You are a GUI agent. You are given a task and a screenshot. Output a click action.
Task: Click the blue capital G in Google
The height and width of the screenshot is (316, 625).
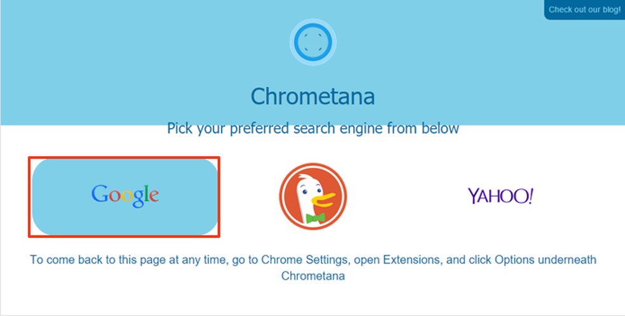point(100,194)
